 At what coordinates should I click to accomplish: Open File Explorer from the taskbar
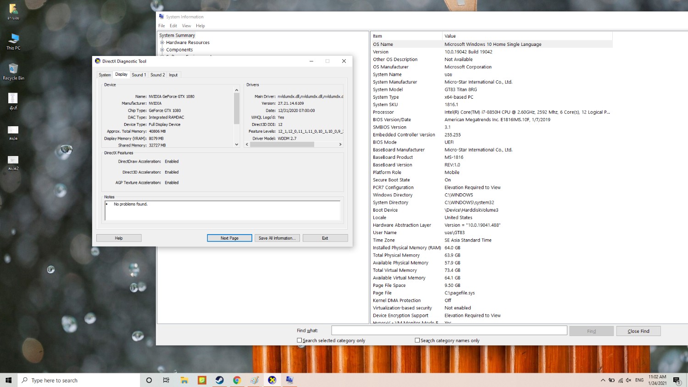coord(184,380)
